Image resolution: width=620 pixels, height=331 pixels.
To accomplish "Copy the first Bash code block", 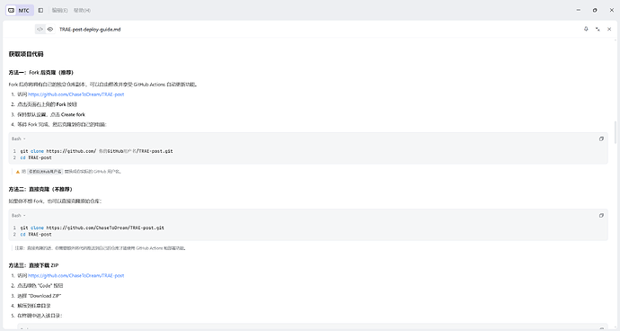I will 601,139.
